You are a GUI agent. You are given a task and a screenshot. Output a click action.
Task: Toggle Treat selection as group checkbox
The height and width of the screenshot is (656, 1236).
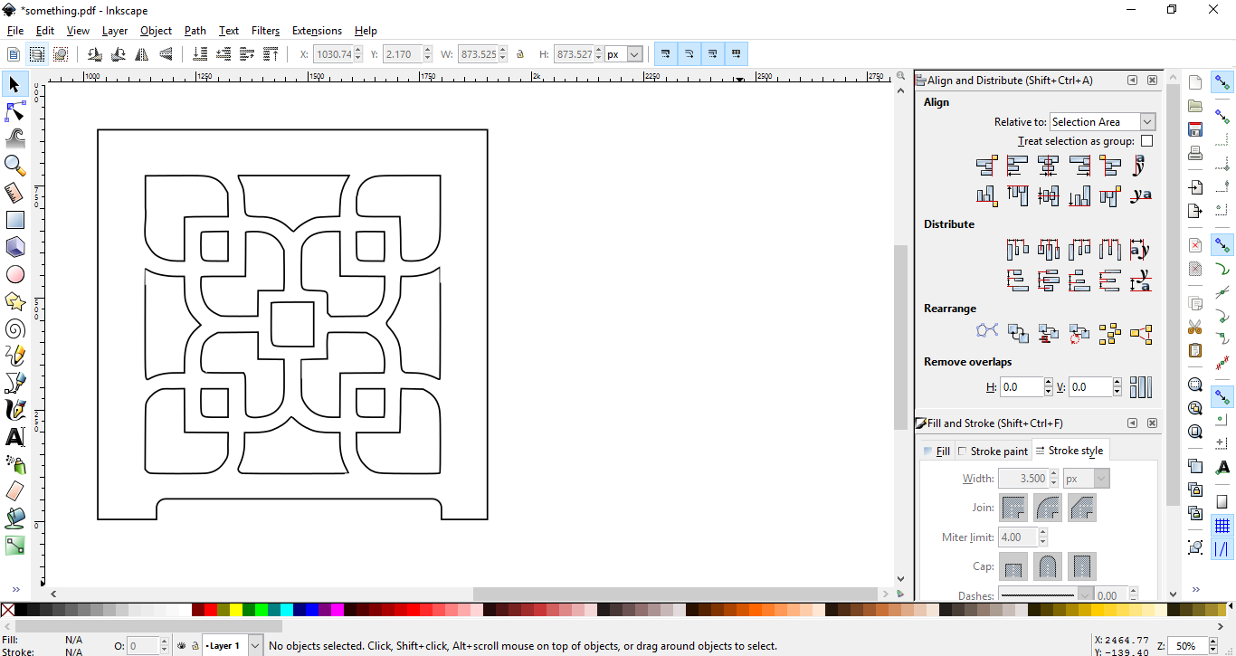click(1146, 141)
